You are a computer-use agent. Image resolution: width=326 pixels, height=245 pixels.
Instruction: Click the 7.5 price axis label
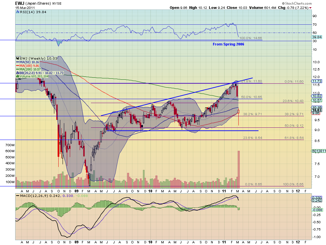317,164
